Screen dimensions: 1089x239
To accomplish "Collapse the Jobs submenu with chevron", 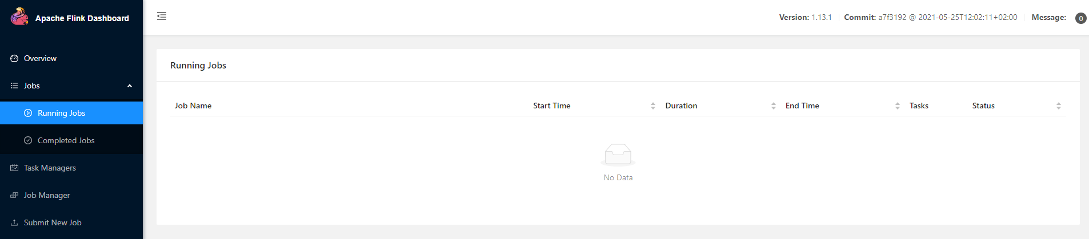I will [x=130, y=86].
